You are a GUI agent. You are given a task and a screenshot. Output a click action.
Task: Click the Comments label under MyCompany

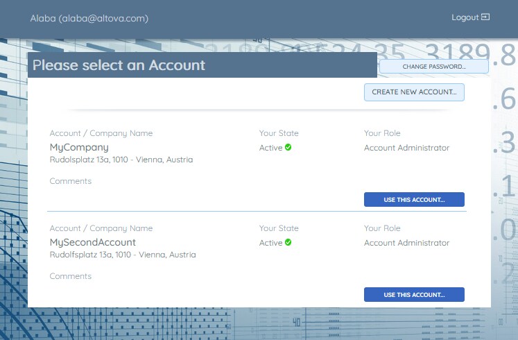point(70,181)
